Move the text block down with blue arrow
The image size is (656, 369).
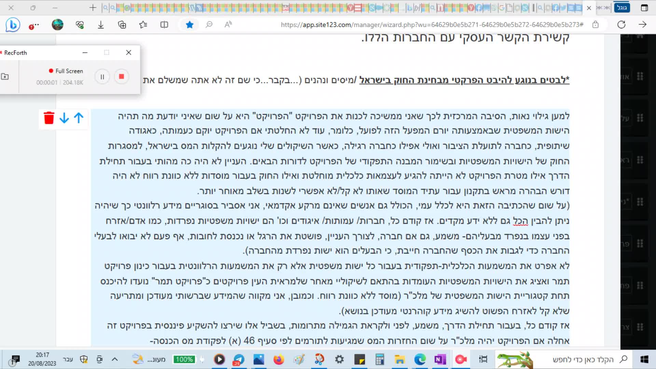pyautogui.click(x=64, y=119)
